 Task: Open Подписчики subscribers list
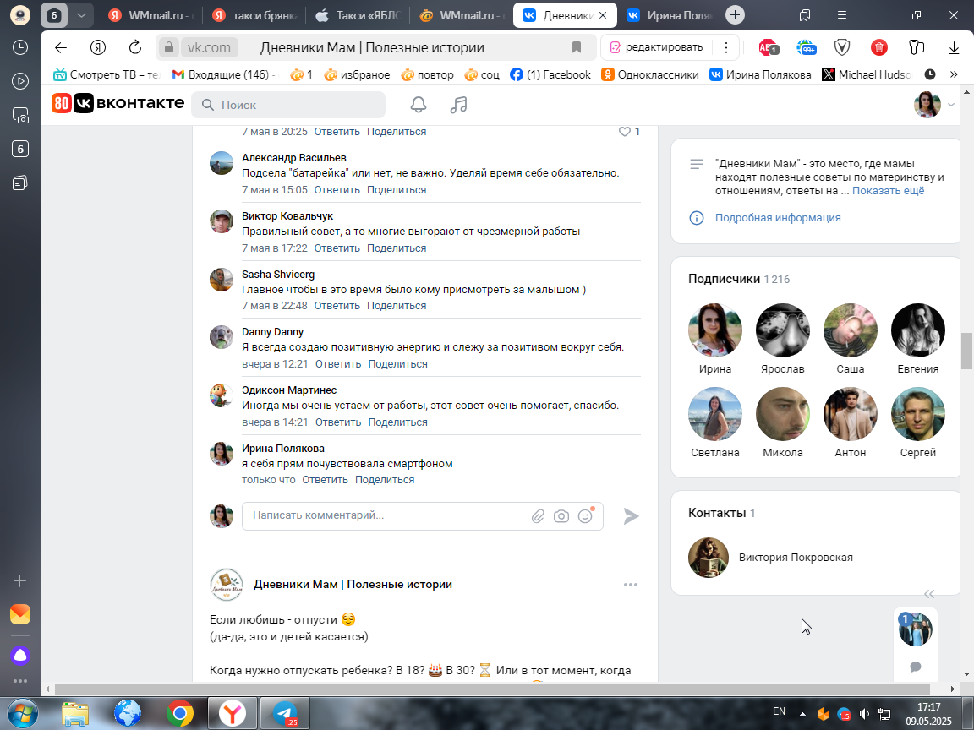tap(725, 280)
